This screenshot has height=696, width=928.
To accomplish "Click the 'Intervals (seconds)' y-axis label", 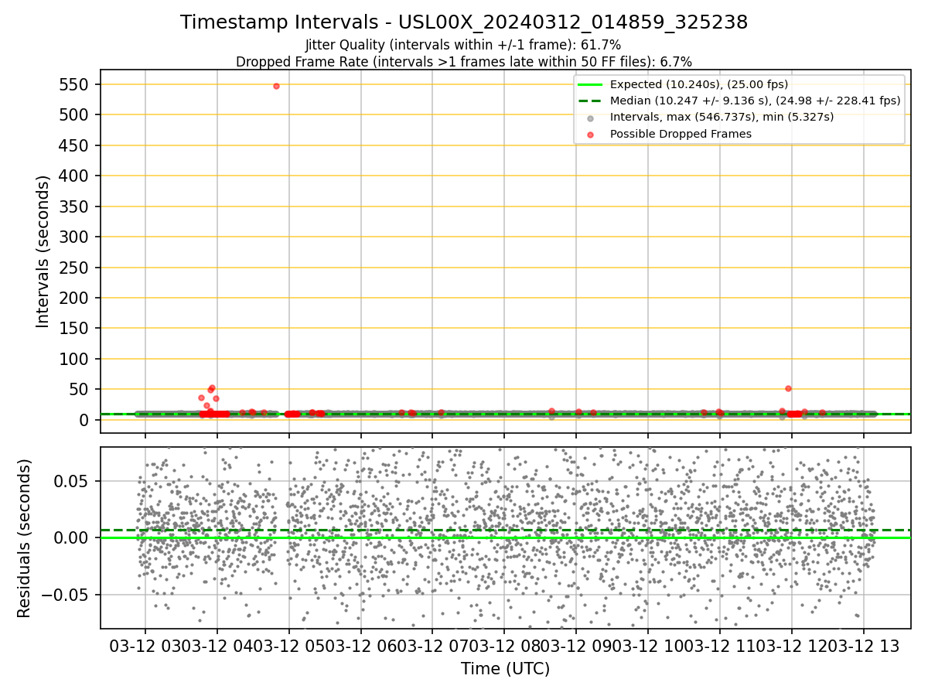I will tap(44, 251).
